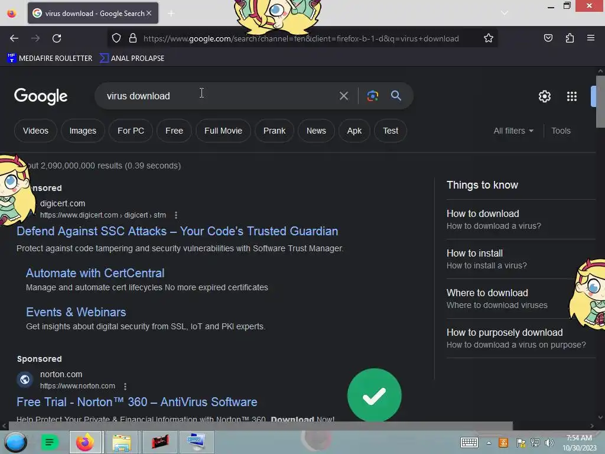The height and width of the screenshot is (454, 605).
Task: Select the News filter chip
Action: [316, 131]
